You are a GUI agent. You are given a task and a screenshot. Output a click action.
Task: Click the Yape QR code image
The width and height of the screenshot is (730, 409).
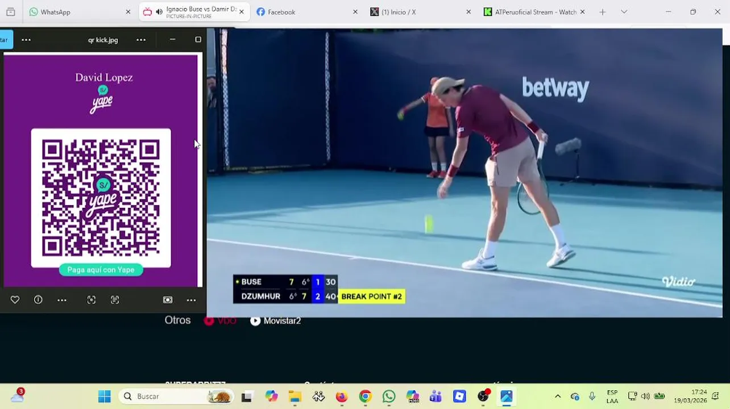tap(101, 198)
